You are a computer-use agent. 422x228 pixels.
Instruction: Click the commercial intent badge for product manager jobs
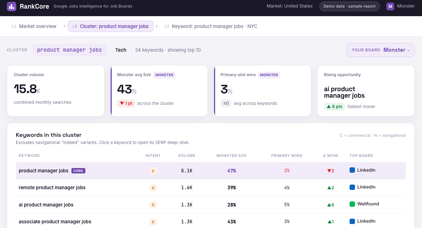[x=153, y=171]
